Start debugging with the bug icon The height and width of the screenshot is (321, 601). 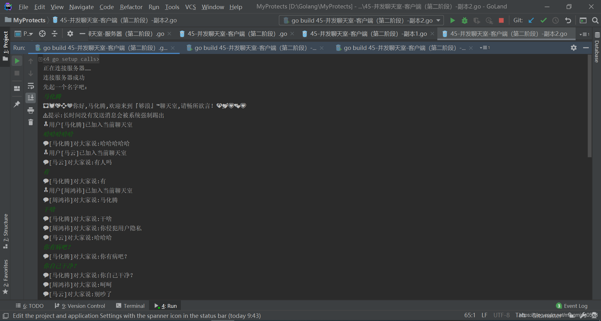[x=465, y=20]
